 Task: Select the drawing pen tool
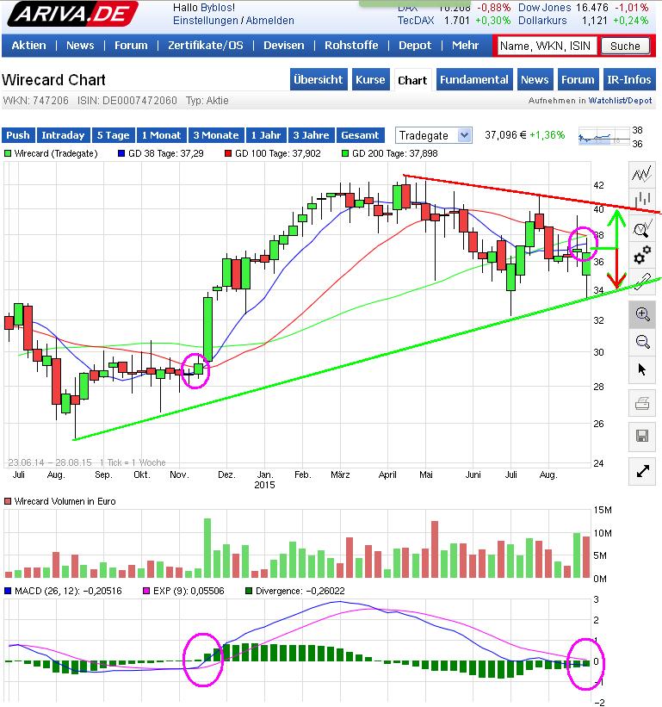[x=641, y=281]
